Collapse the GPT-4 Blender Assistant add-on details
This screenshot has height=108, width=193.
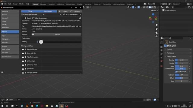(23, 18)
